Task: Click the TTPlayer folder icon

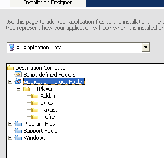Action: (27, 89)
